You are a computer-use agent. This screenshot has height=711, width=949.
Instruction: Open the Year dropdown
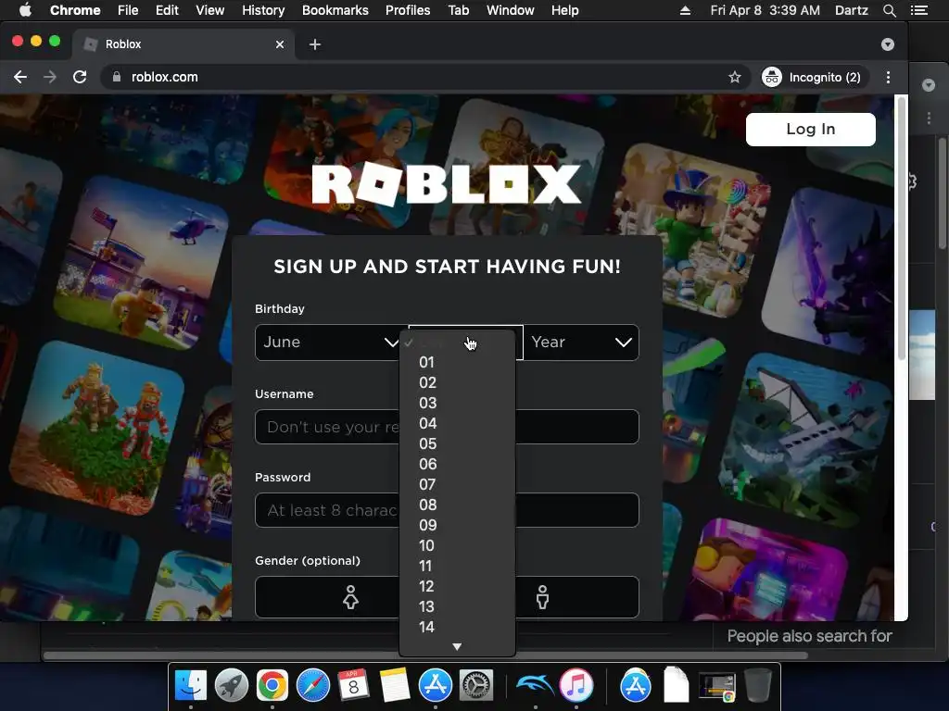(x=581, y=343)
